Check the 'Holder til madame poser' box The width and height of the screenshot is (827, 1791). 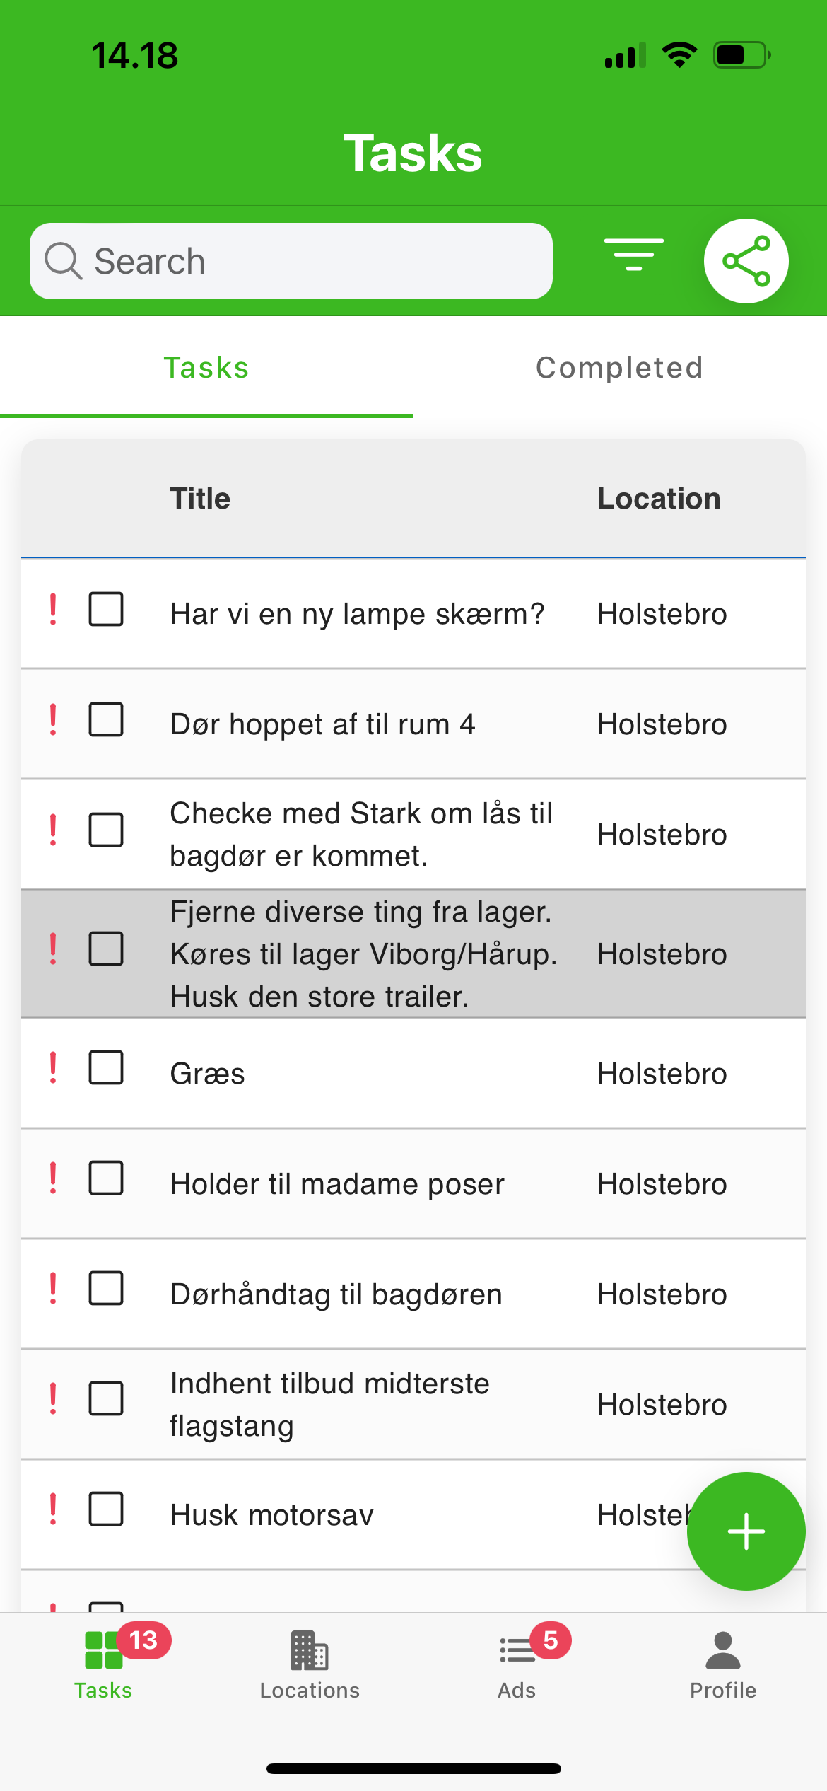point(106,1178)
